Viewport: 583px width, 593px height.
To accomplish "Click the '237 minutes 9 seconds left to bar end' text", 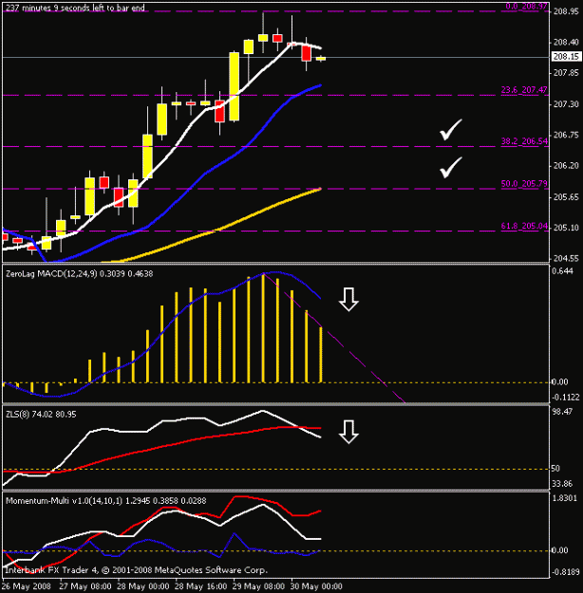I will [75, 8].
